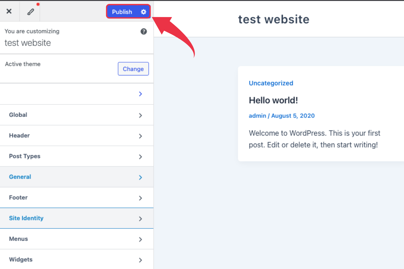This screenshot has height=269, width=404.
Task: Open publish settings gear icon
Action: [x=143, y=12]
